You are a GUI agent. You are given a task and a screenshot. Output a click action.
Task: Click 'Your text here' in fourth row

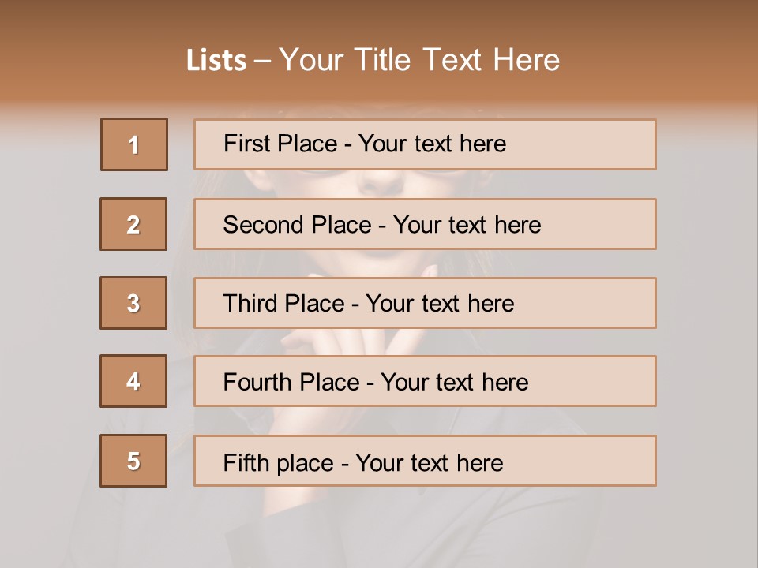(454, 383)
